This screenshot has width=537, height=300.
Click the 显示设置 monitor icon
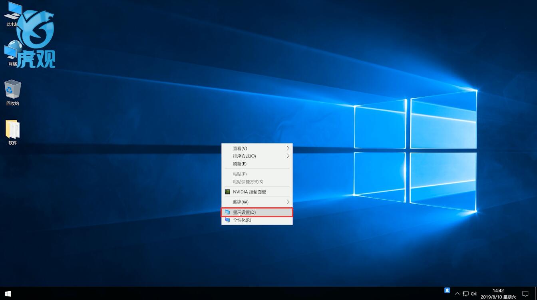227,212
